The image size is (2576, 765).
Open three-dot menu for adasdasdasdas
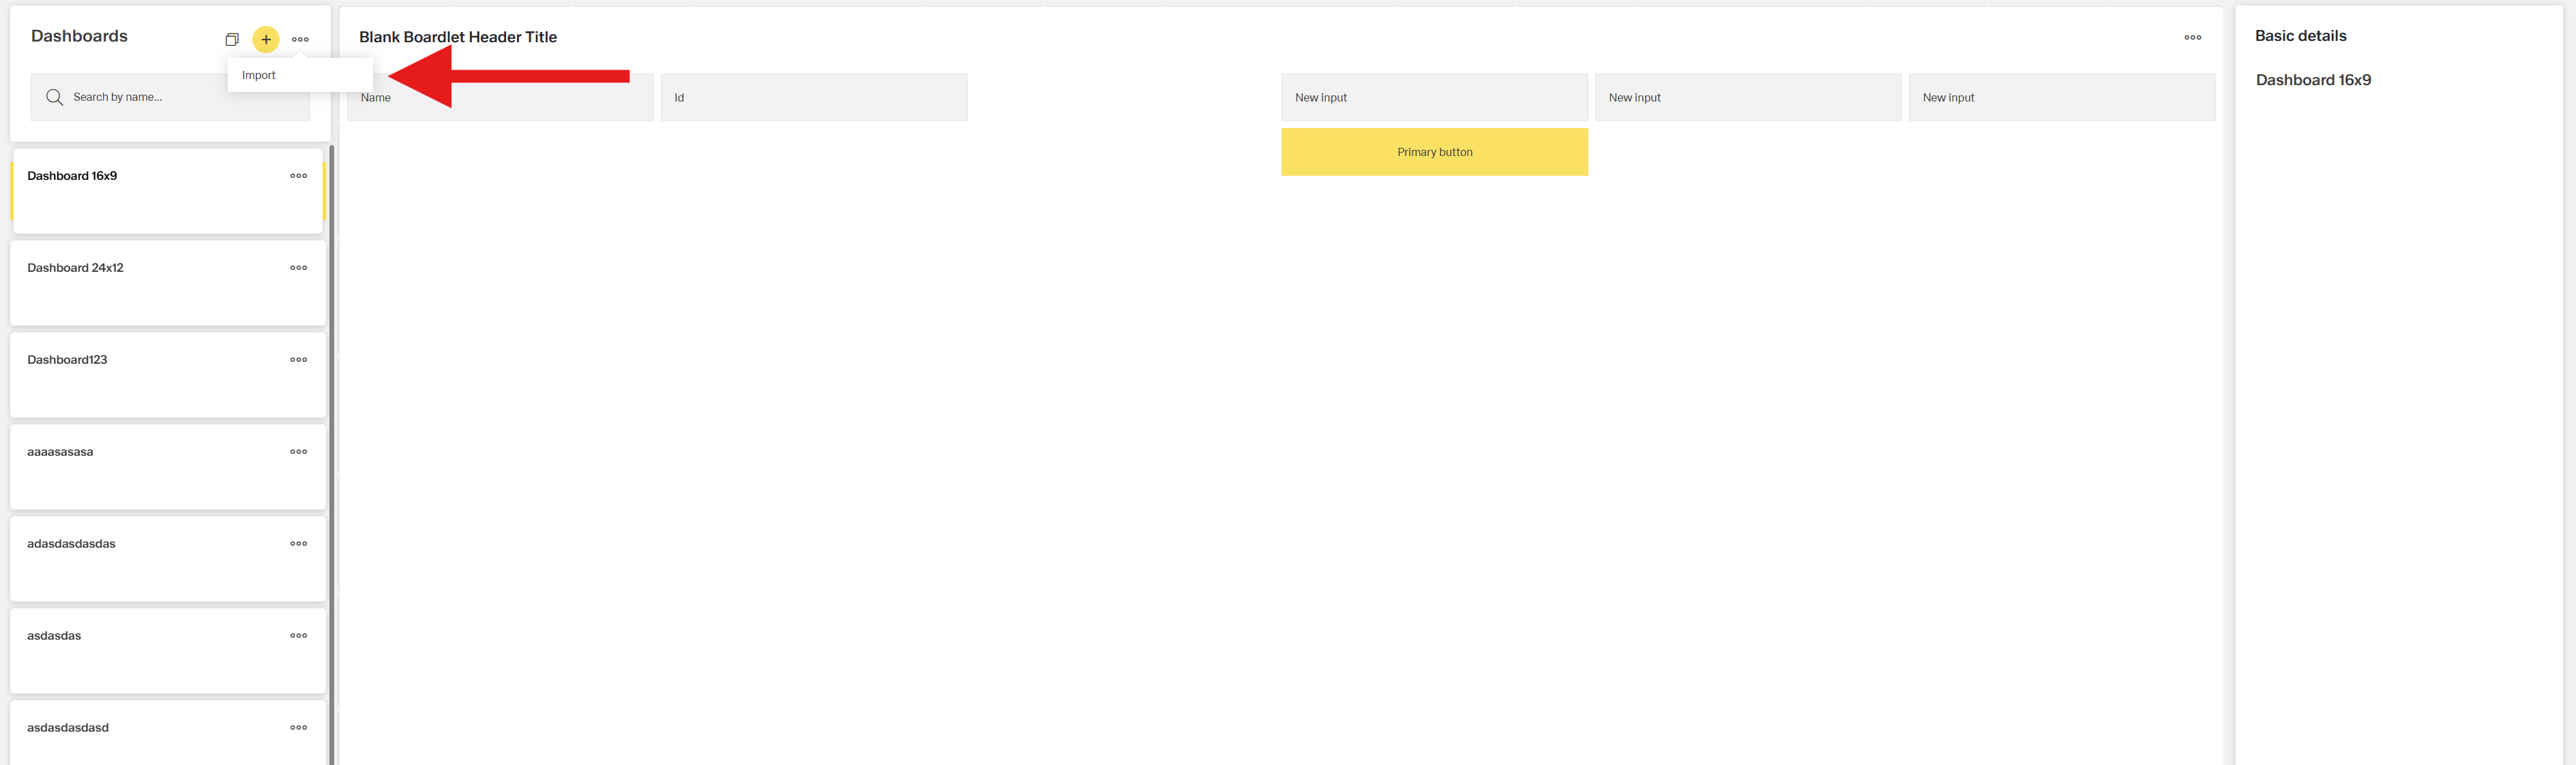298,544
